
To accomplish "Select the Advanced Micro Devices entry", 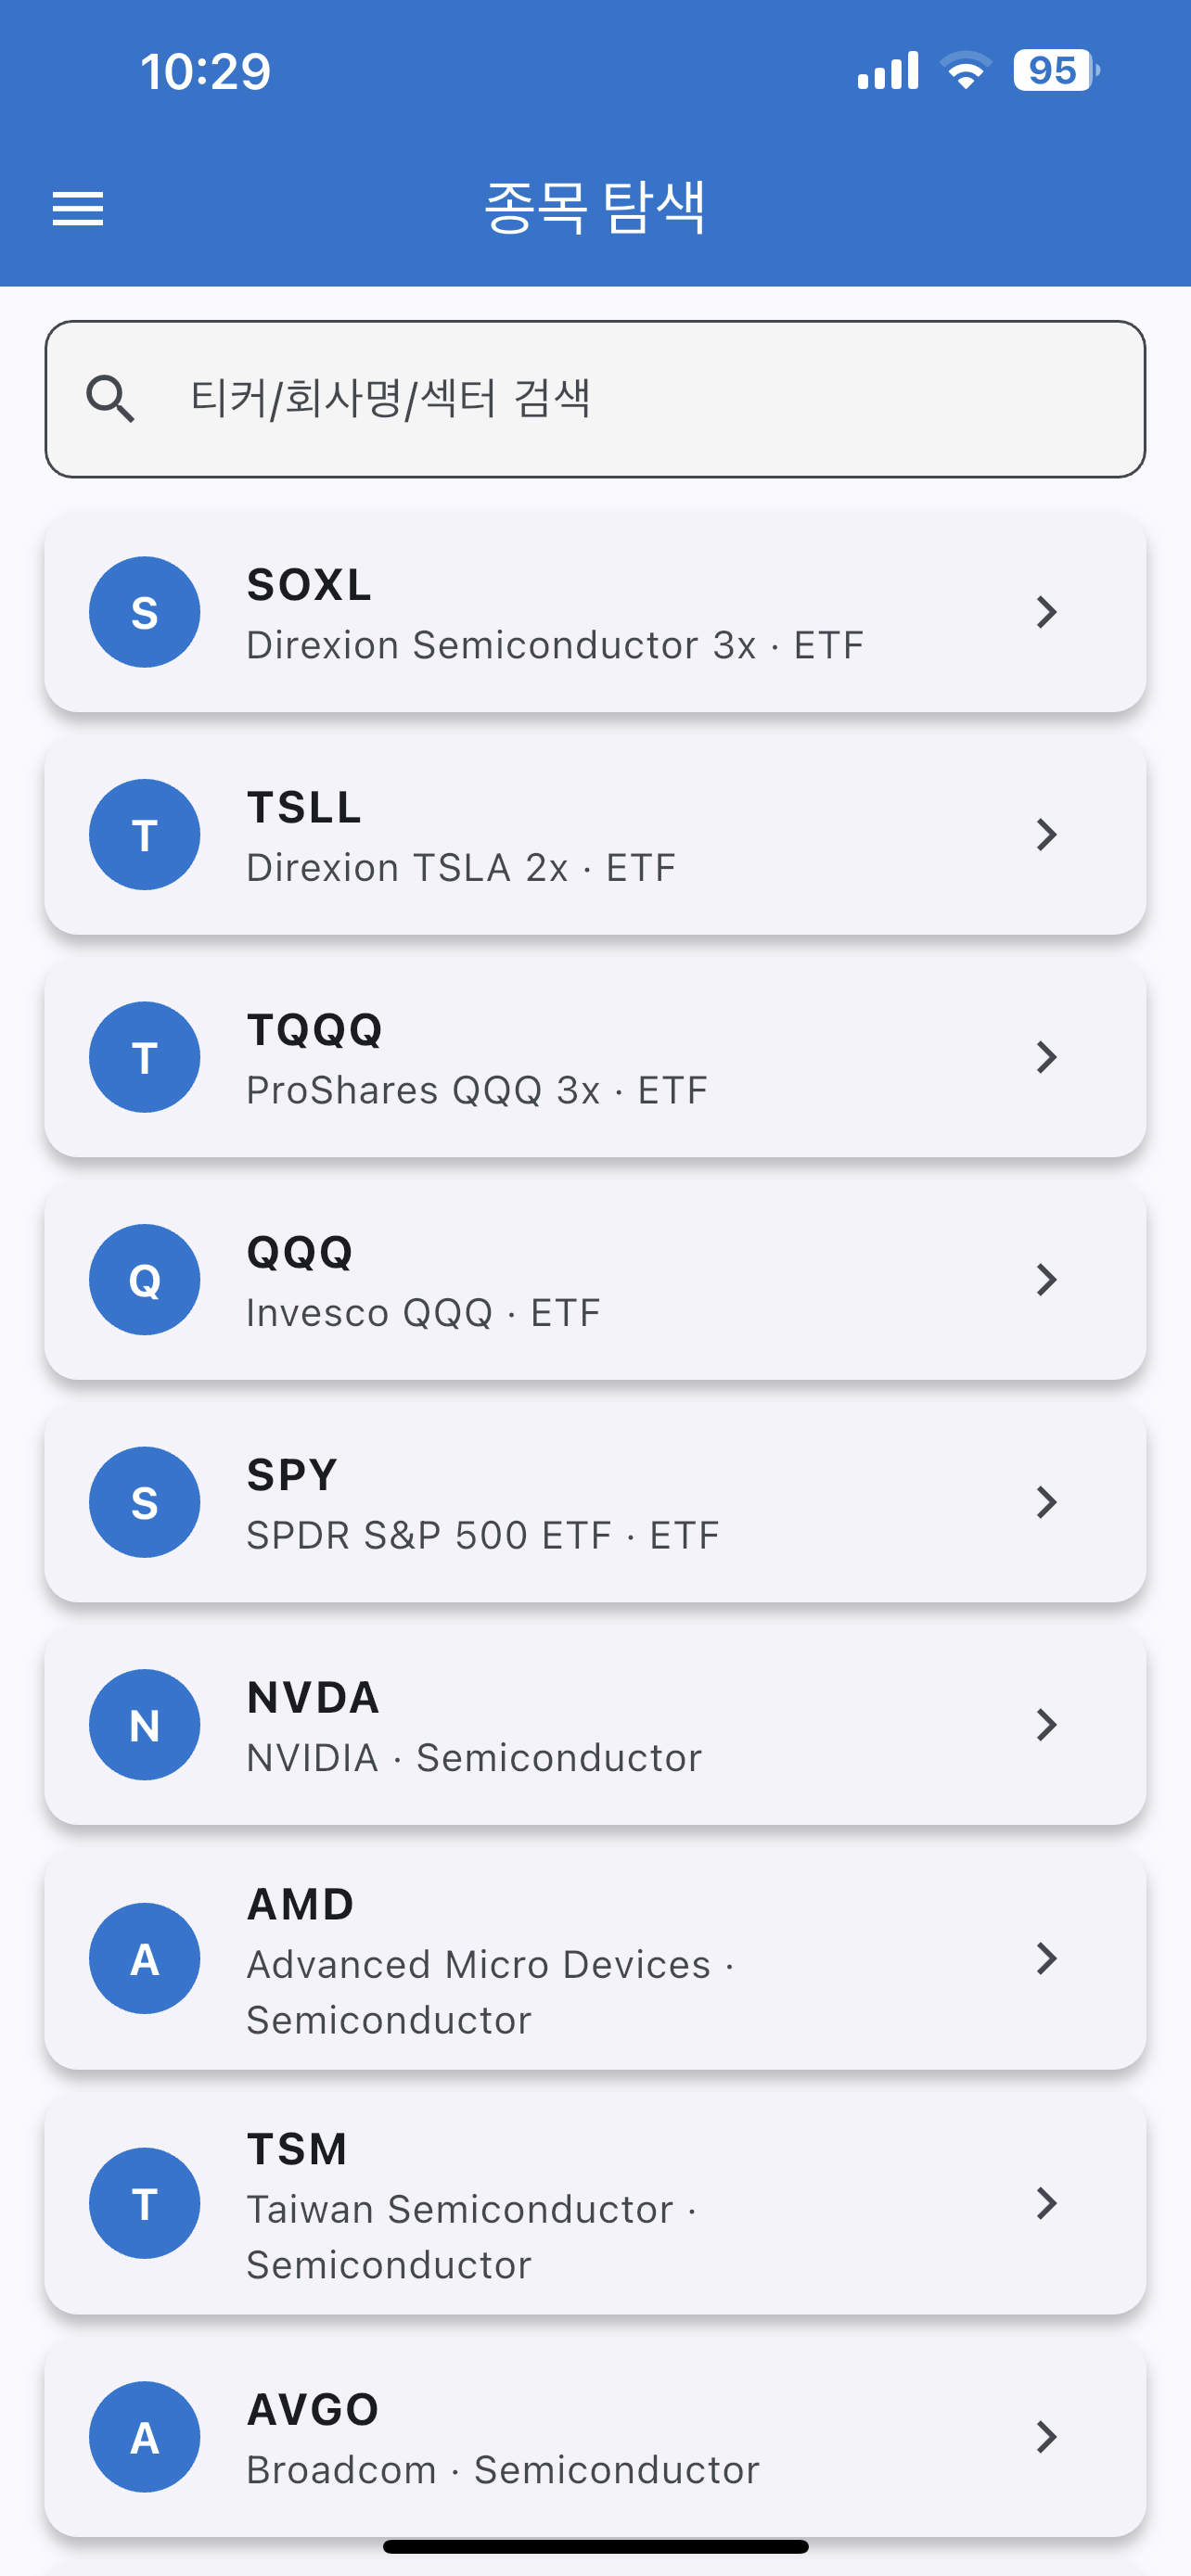I will [595, 1958].
